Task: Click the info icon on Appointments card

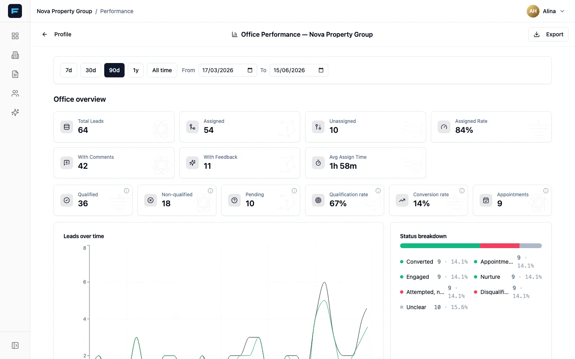Action: point(546,191)
